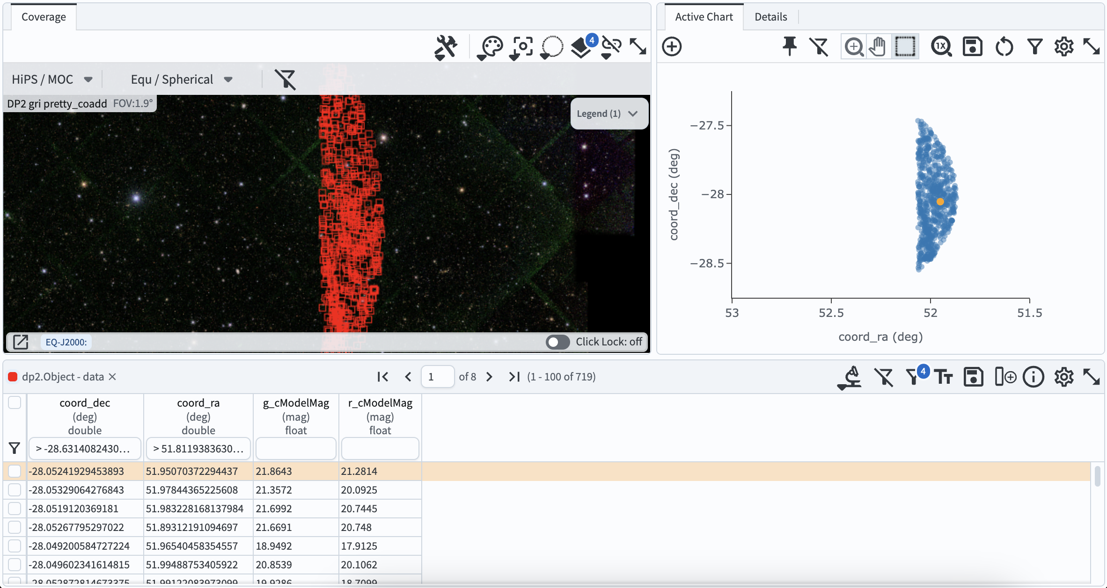Screen dimensions: 1107x588
Task: Go to the next table page
Action: pos(490,377)
